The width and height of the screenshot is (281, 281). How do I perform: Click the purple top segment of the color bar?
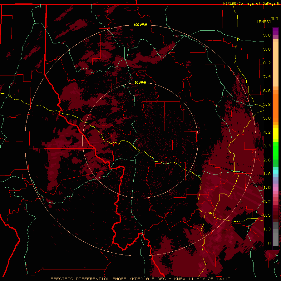coord(276,32)
